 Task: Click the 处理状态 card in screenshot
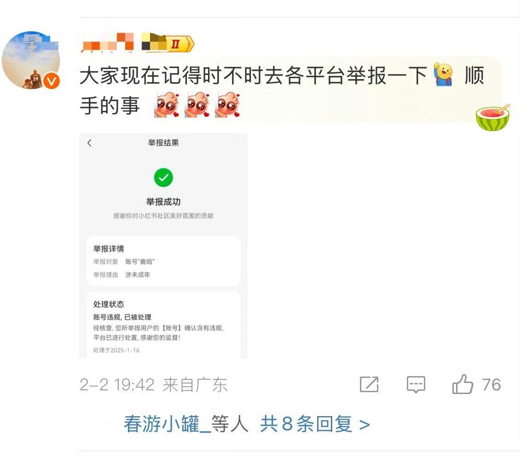(163, 325)
